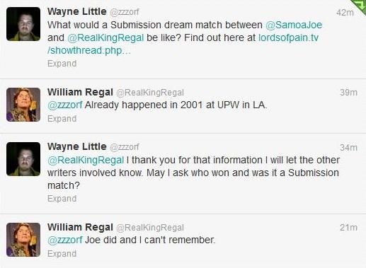Expand the 'Already happened in 2001' tweet
Viewport: 366px width, 268px height.
coord(62,119)
